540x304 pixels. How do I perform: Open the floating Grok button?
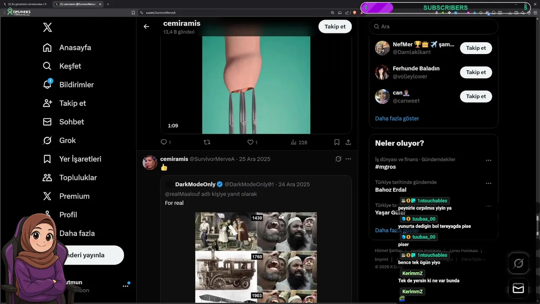pyautogui.click(x=518, y=263)
